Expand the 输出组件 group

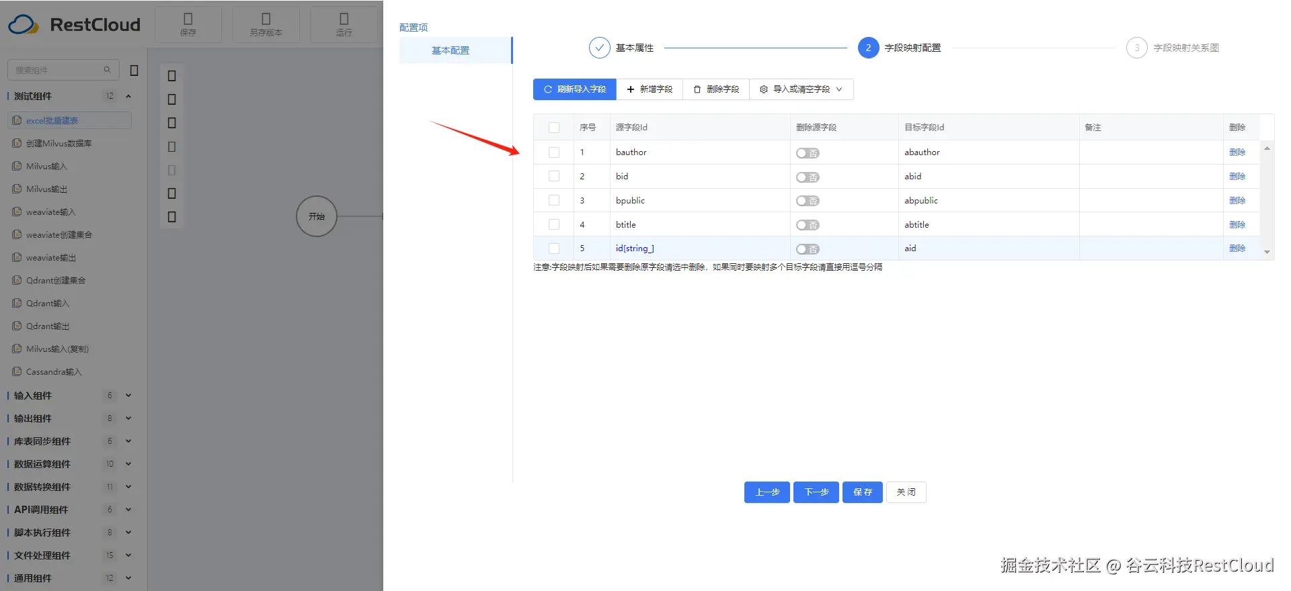[x=128, y=418]
